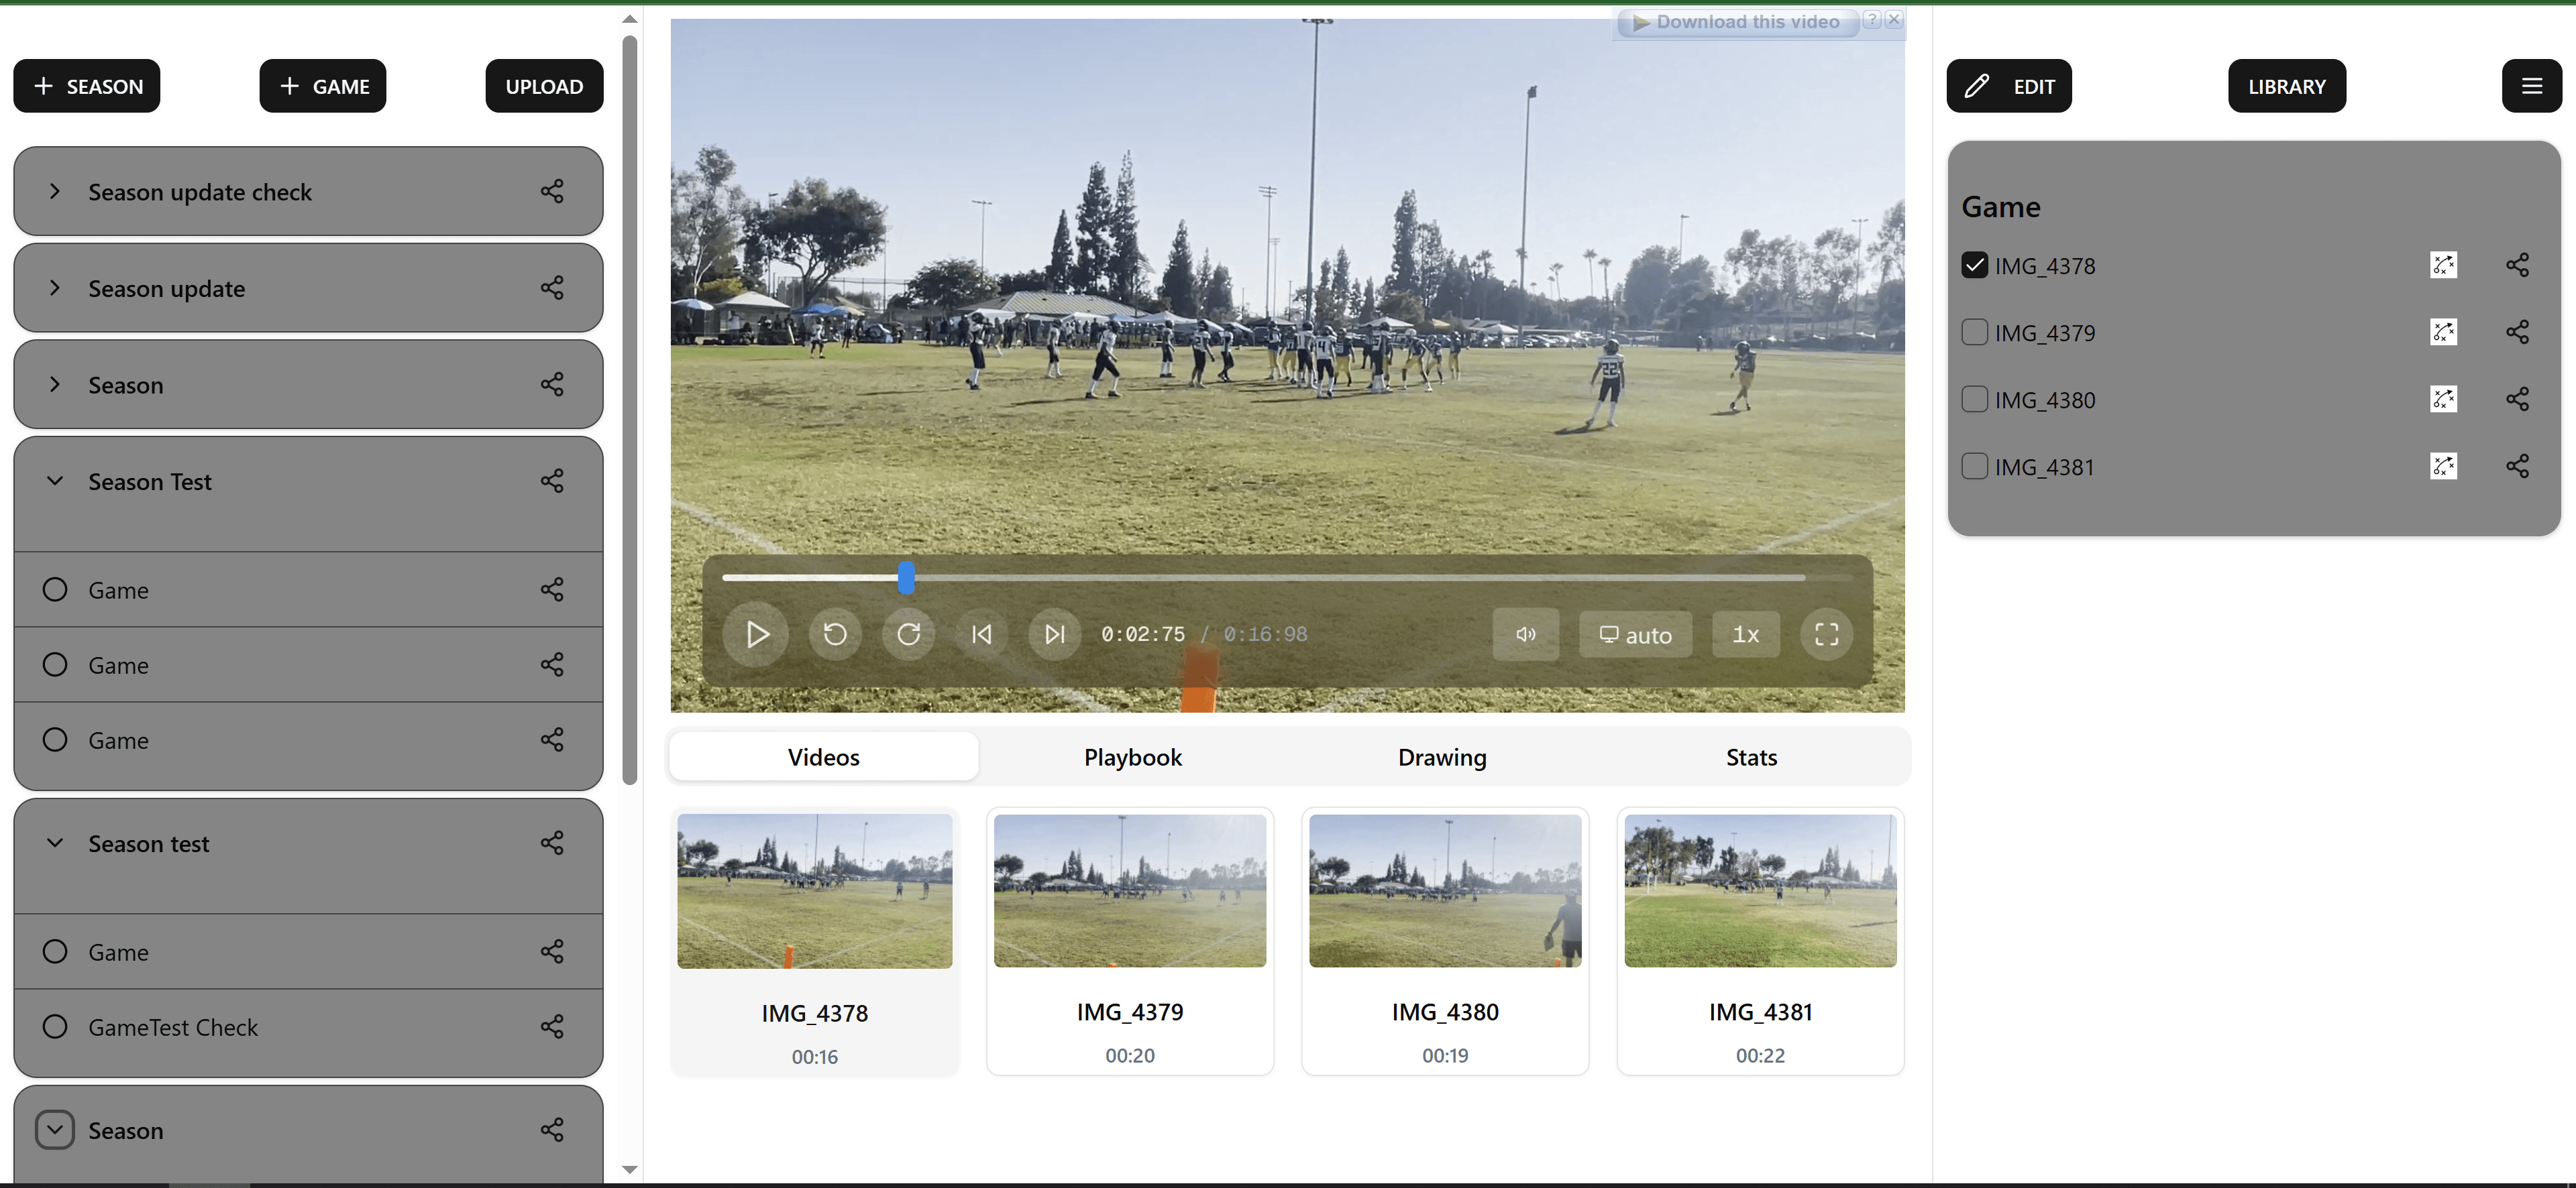Go to previous video clip
Viewport: 2576px width, 1188px height.
982,634
